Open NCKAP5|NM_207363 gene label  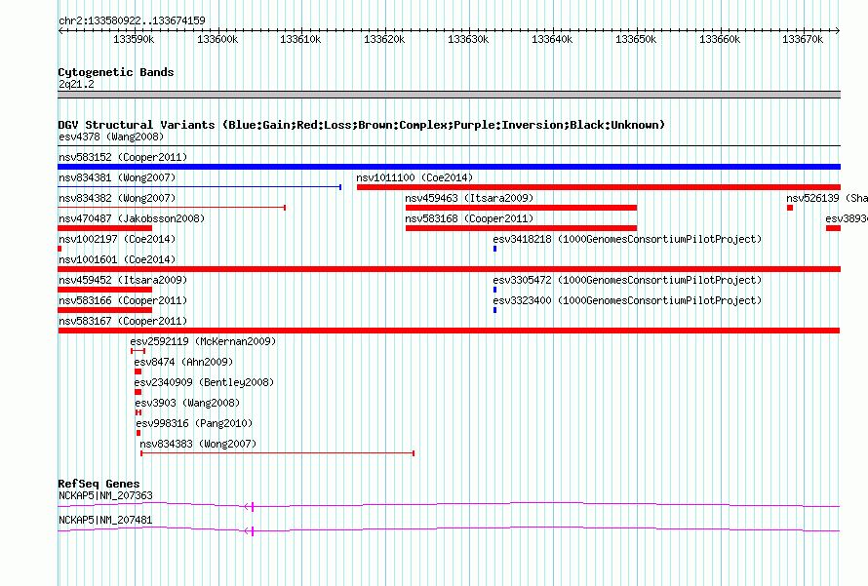(x=105, y=495)
